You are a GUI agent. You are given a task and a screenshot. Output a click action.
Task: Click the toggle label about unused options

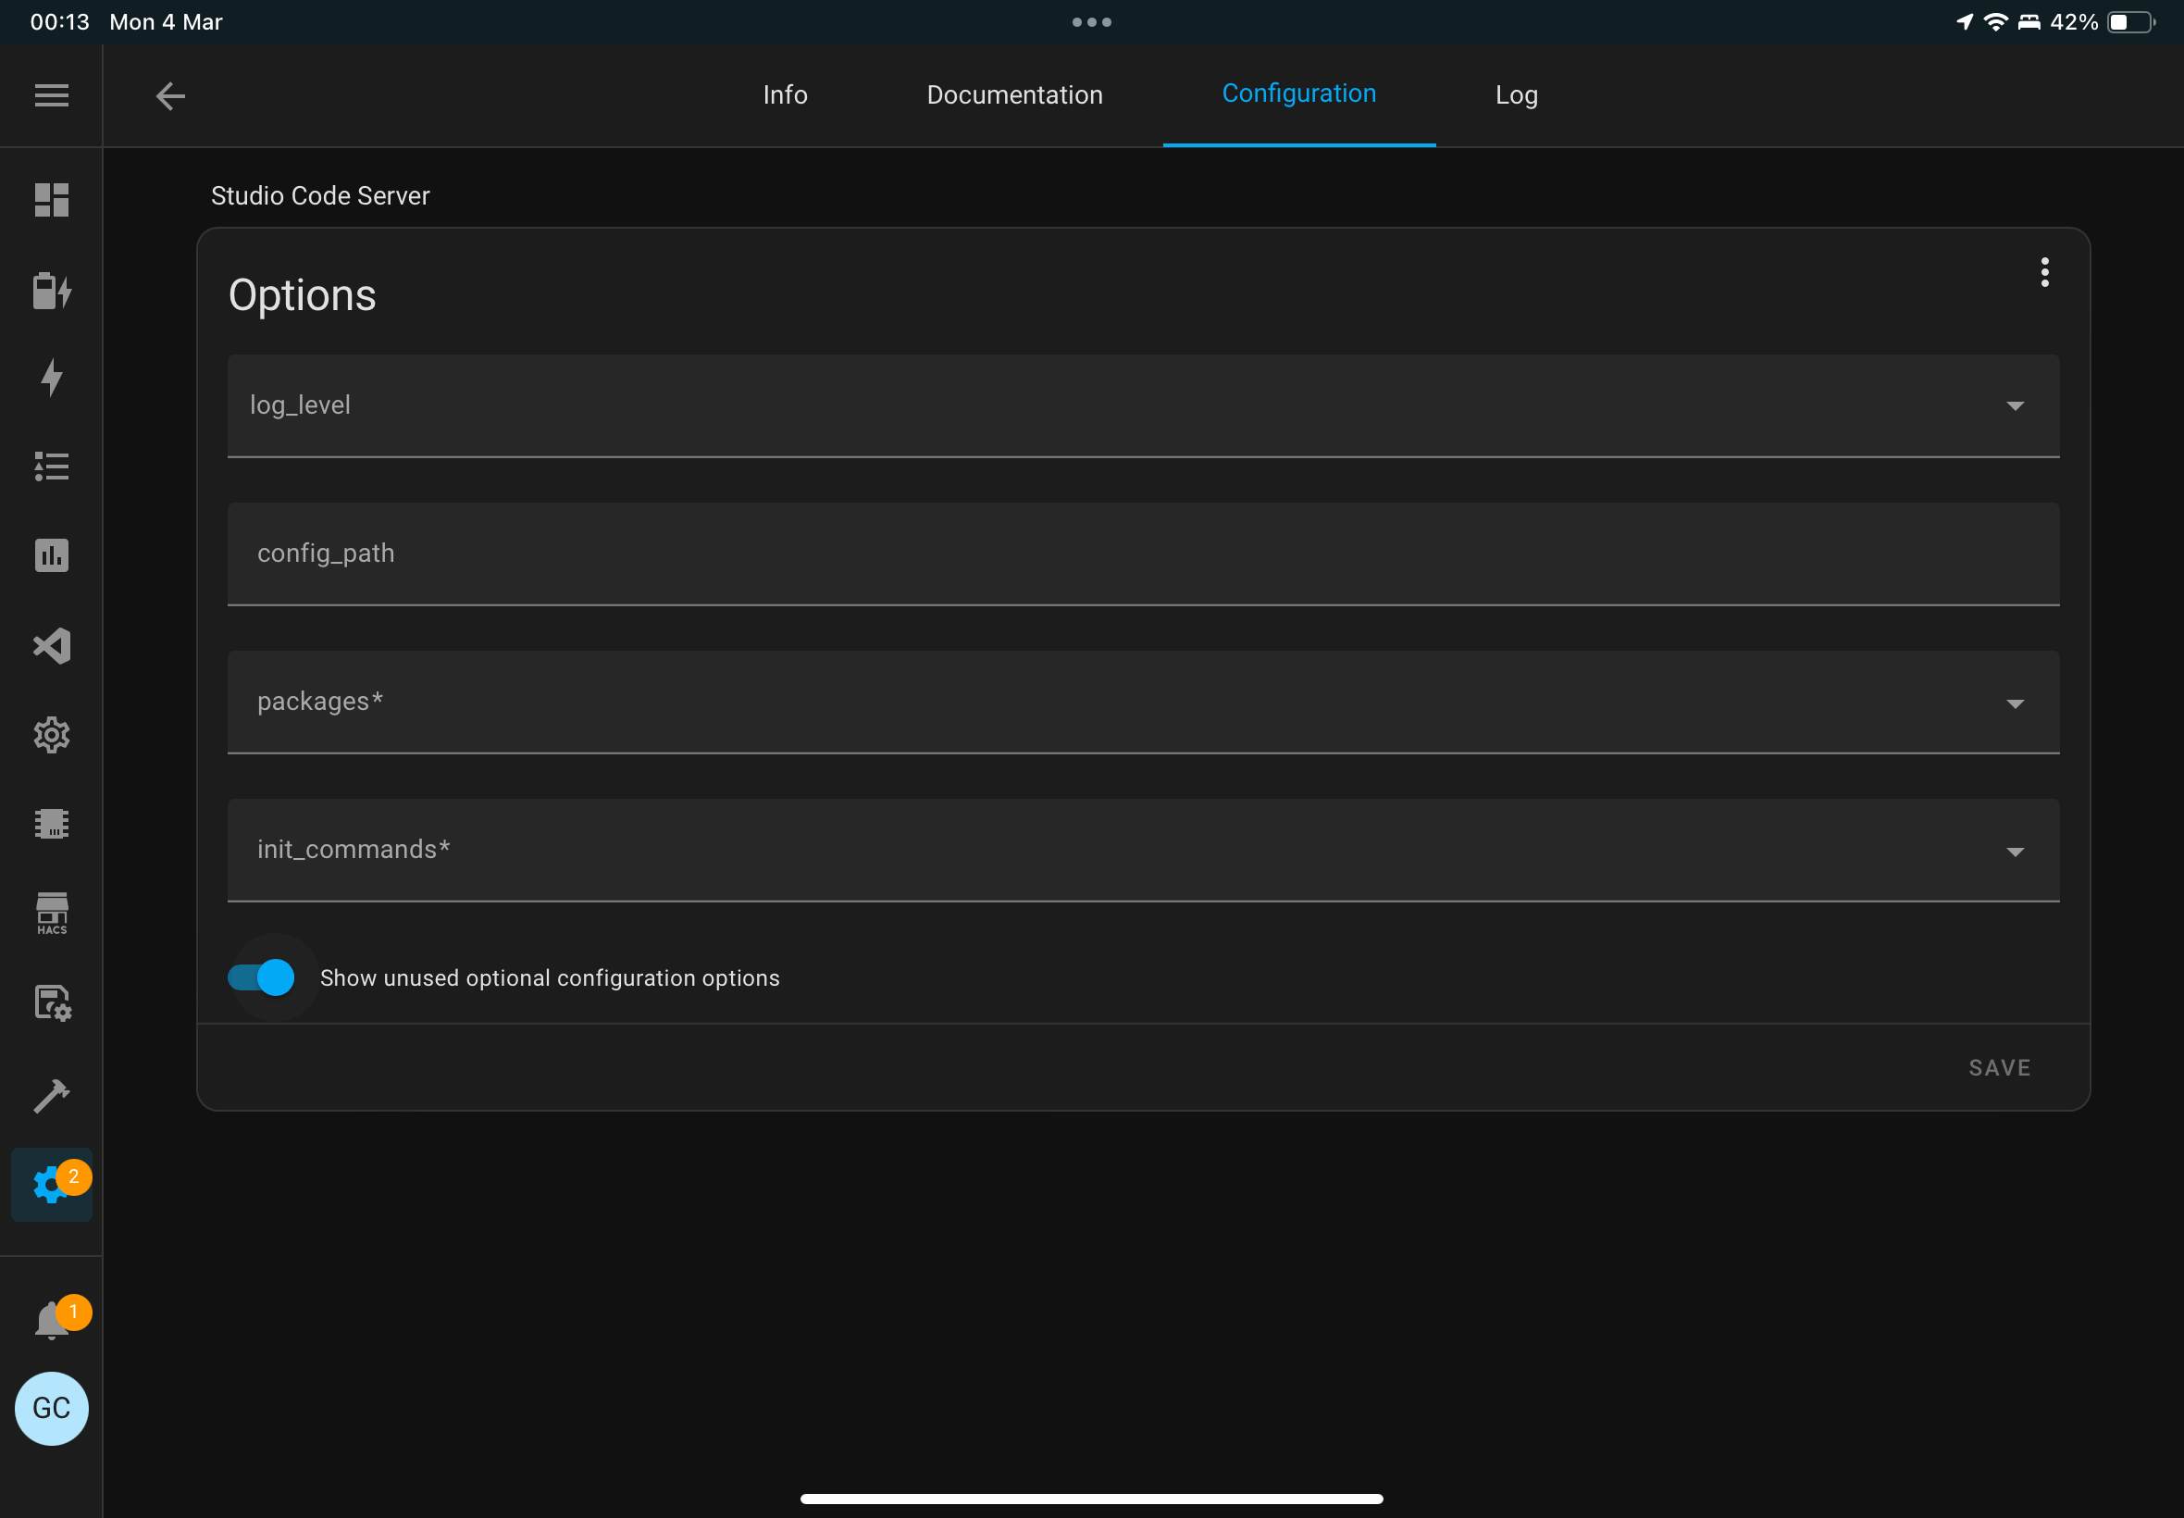[550, 977]
